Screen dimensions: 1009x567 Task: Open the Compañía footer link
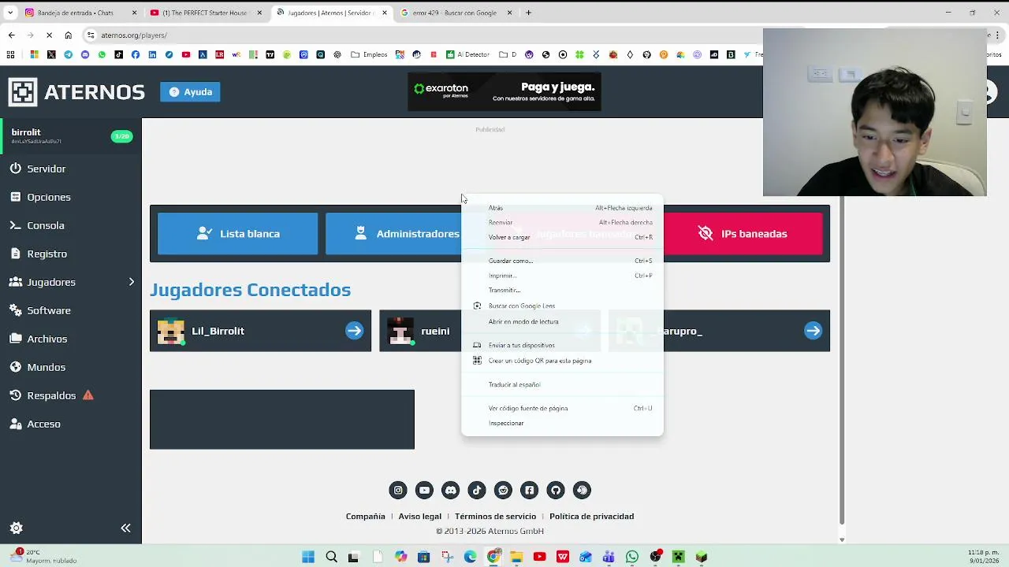point(365,517)
